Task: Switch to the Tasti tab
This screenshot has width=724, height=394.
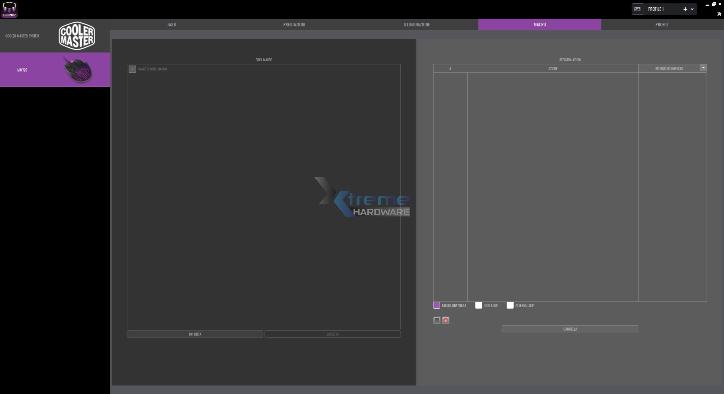Action: pos(171,25)
